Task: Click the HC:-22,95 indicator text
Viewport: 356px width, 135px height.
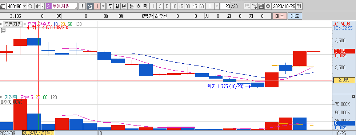Action: tap(343, 28)
